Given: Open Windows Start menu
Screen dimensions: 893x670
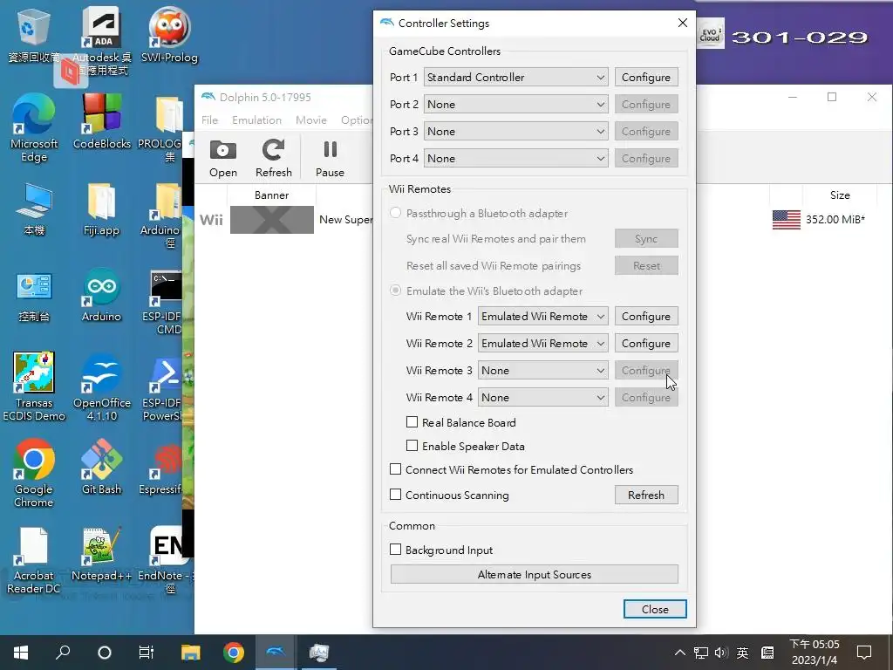Looking at the screenshot, I should coord(21,653).
